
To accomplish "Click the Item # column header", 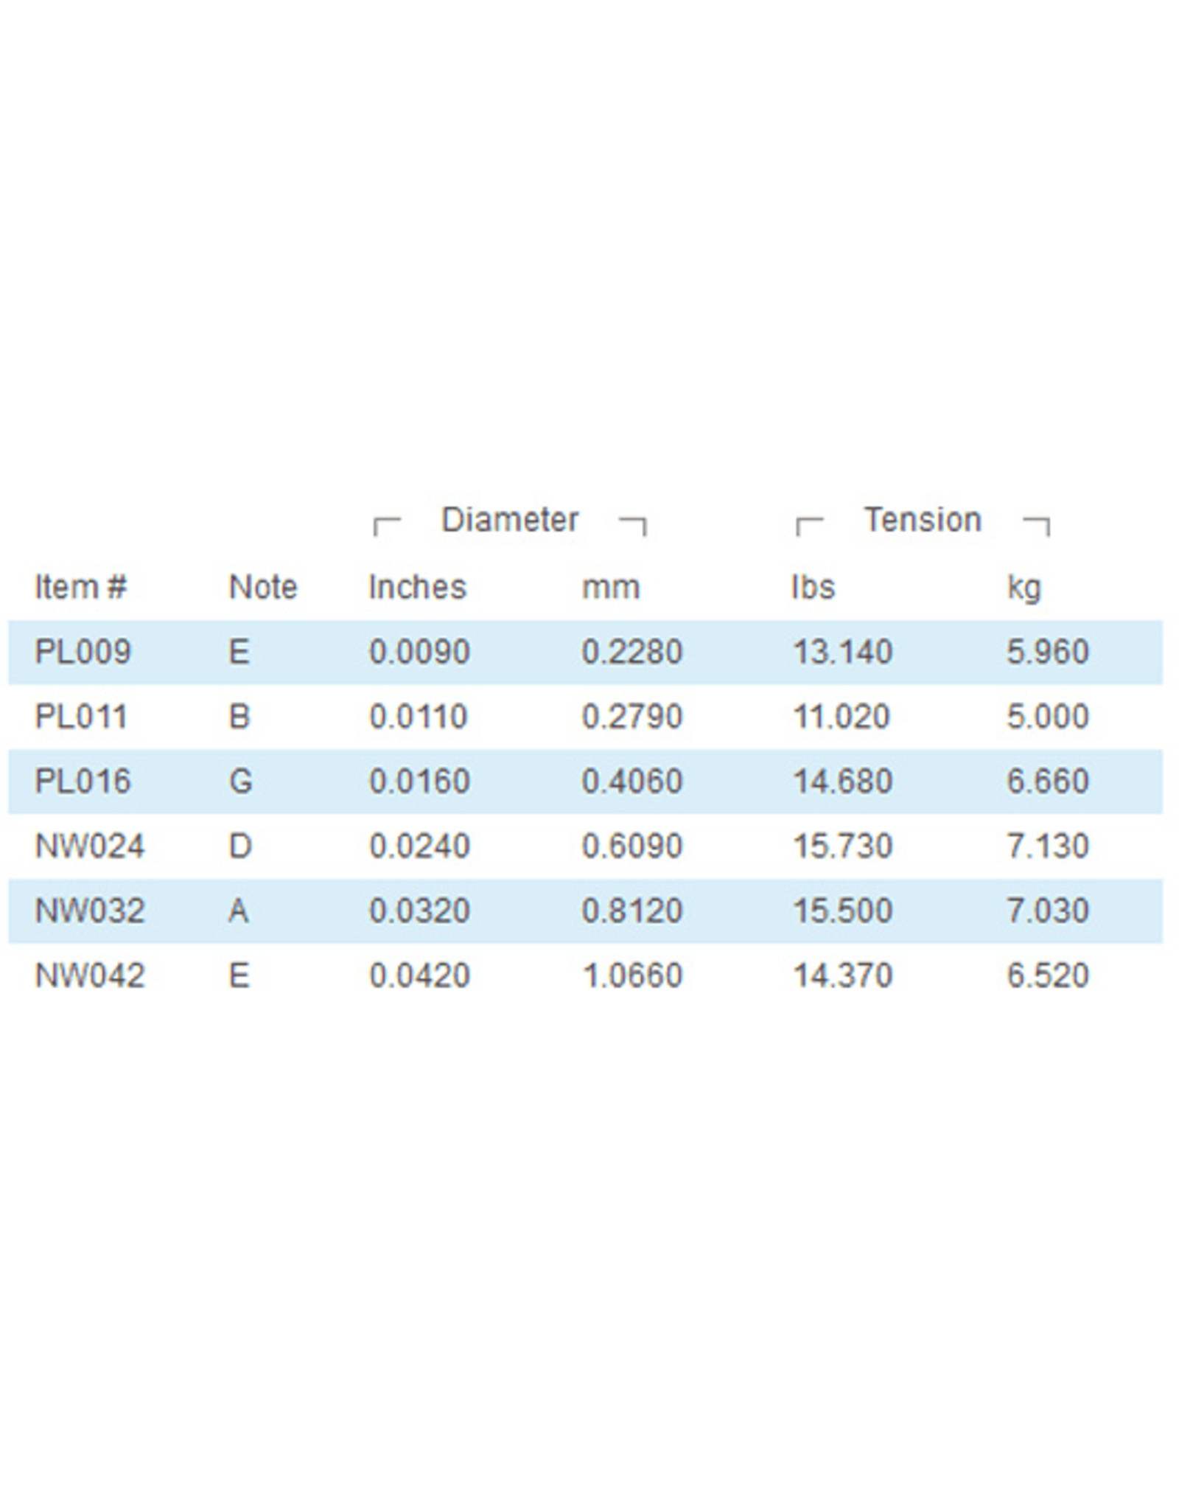I will pyautogui.click(x=80, y=588).
